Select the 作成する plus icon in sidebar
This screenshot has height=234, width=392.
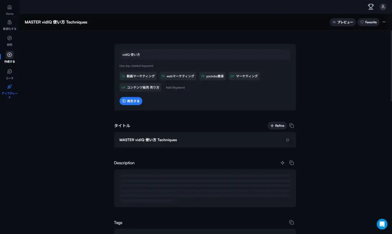[10, 55]
